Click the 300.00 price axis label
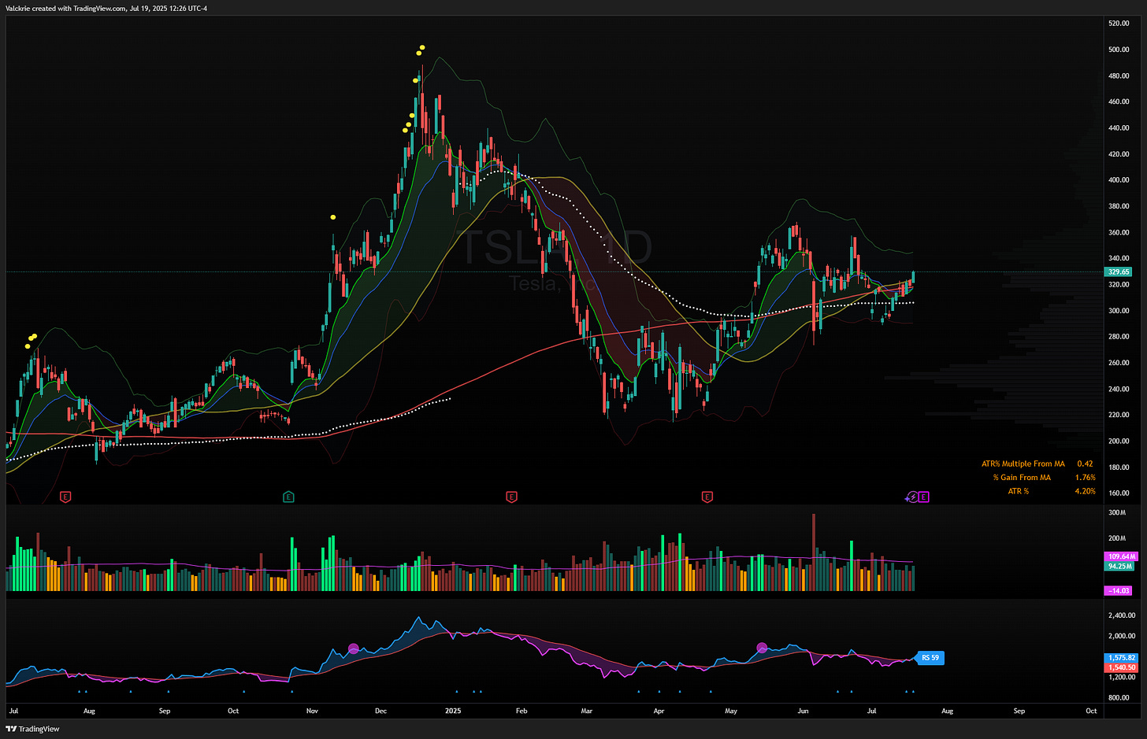The width and height of the screenshot is (1147, 739). pos(1119,311)
